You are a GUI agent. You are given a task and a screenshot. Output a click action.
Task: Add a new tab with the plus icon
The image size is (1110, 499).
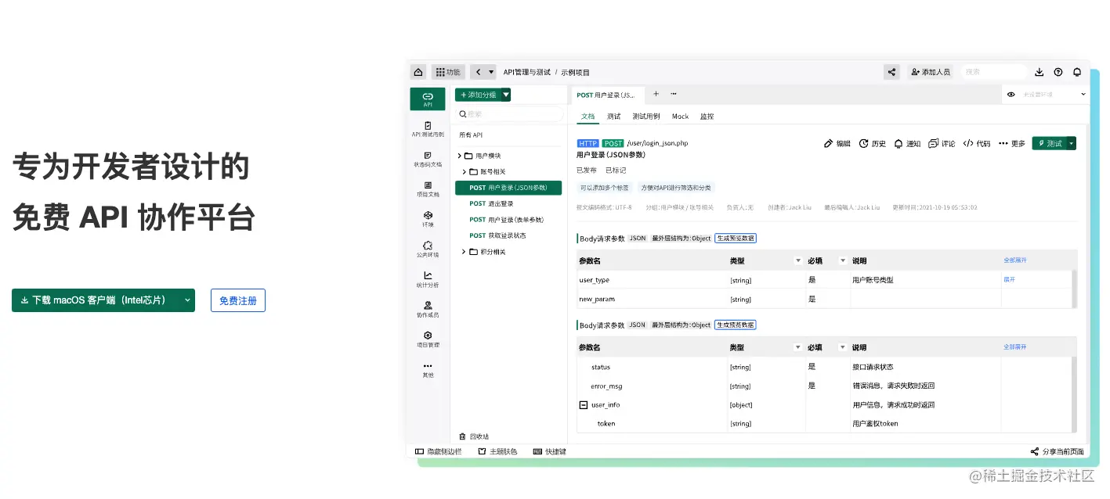656,94
